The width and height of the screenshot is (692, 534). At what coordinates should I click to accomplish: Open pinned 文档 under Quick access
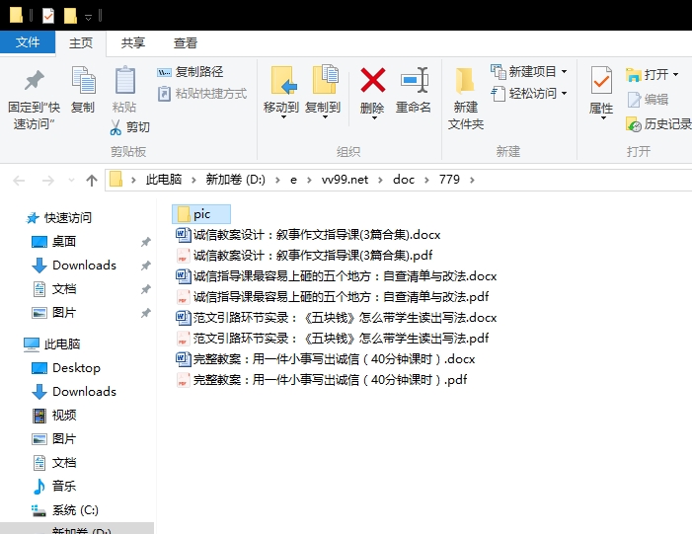click(54, 289)
